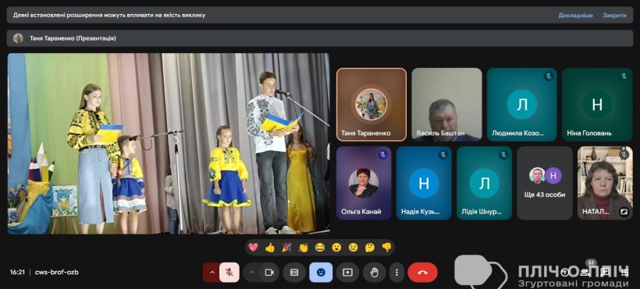Open the Ще 43 особи participants tile
640x289 pixels.
[x=545, y=183]
